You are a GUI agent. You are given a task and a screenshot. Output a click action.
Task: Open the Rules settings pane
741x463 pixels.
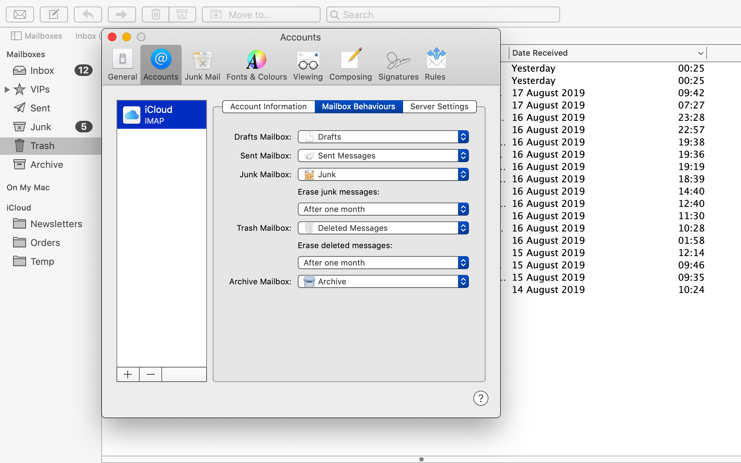pyautogui.click(x=435, y=64)
